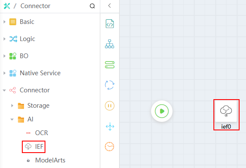Expand the Basic category arrow

pyautogui.click(x=4, y=22)
